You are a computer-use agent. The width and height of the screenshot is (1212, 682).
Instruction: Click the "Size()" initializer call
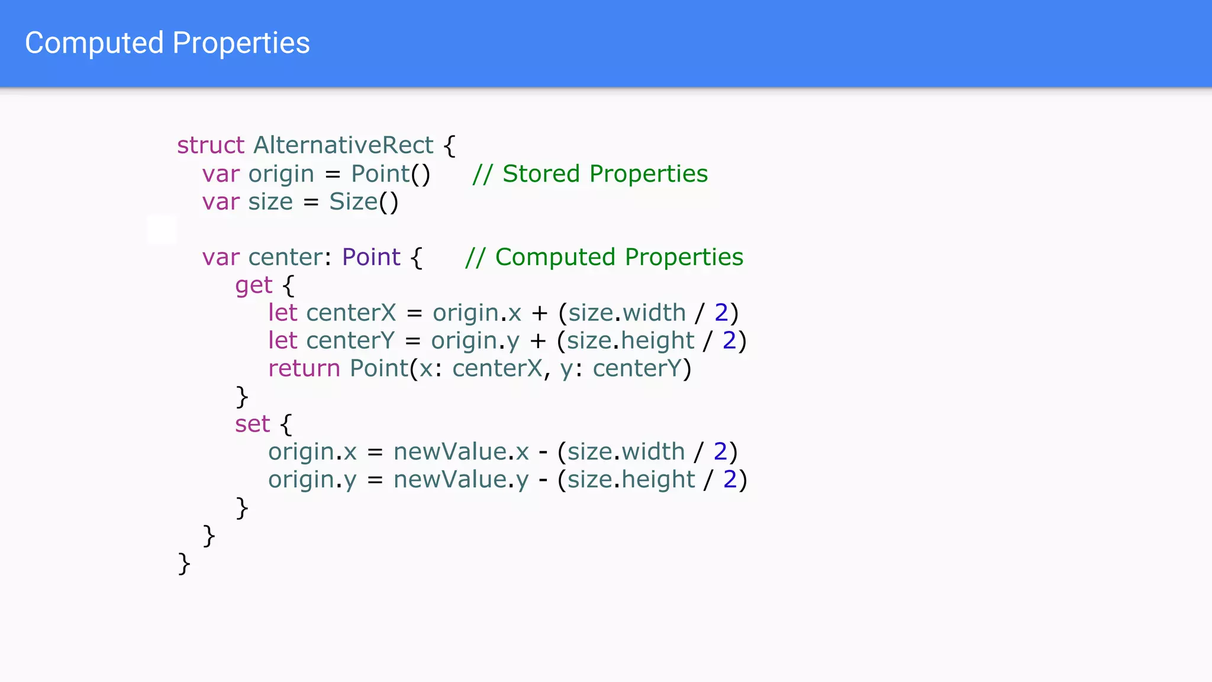[x=364, y=202]
